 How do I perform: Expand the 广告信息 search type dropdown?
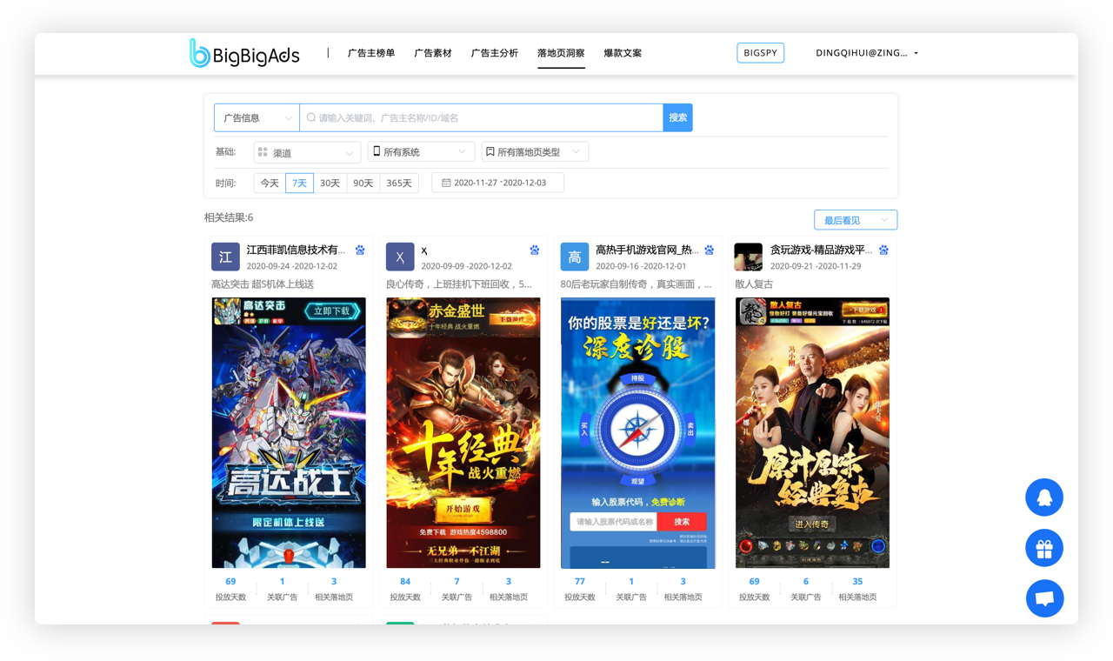(x=257, y=117)
